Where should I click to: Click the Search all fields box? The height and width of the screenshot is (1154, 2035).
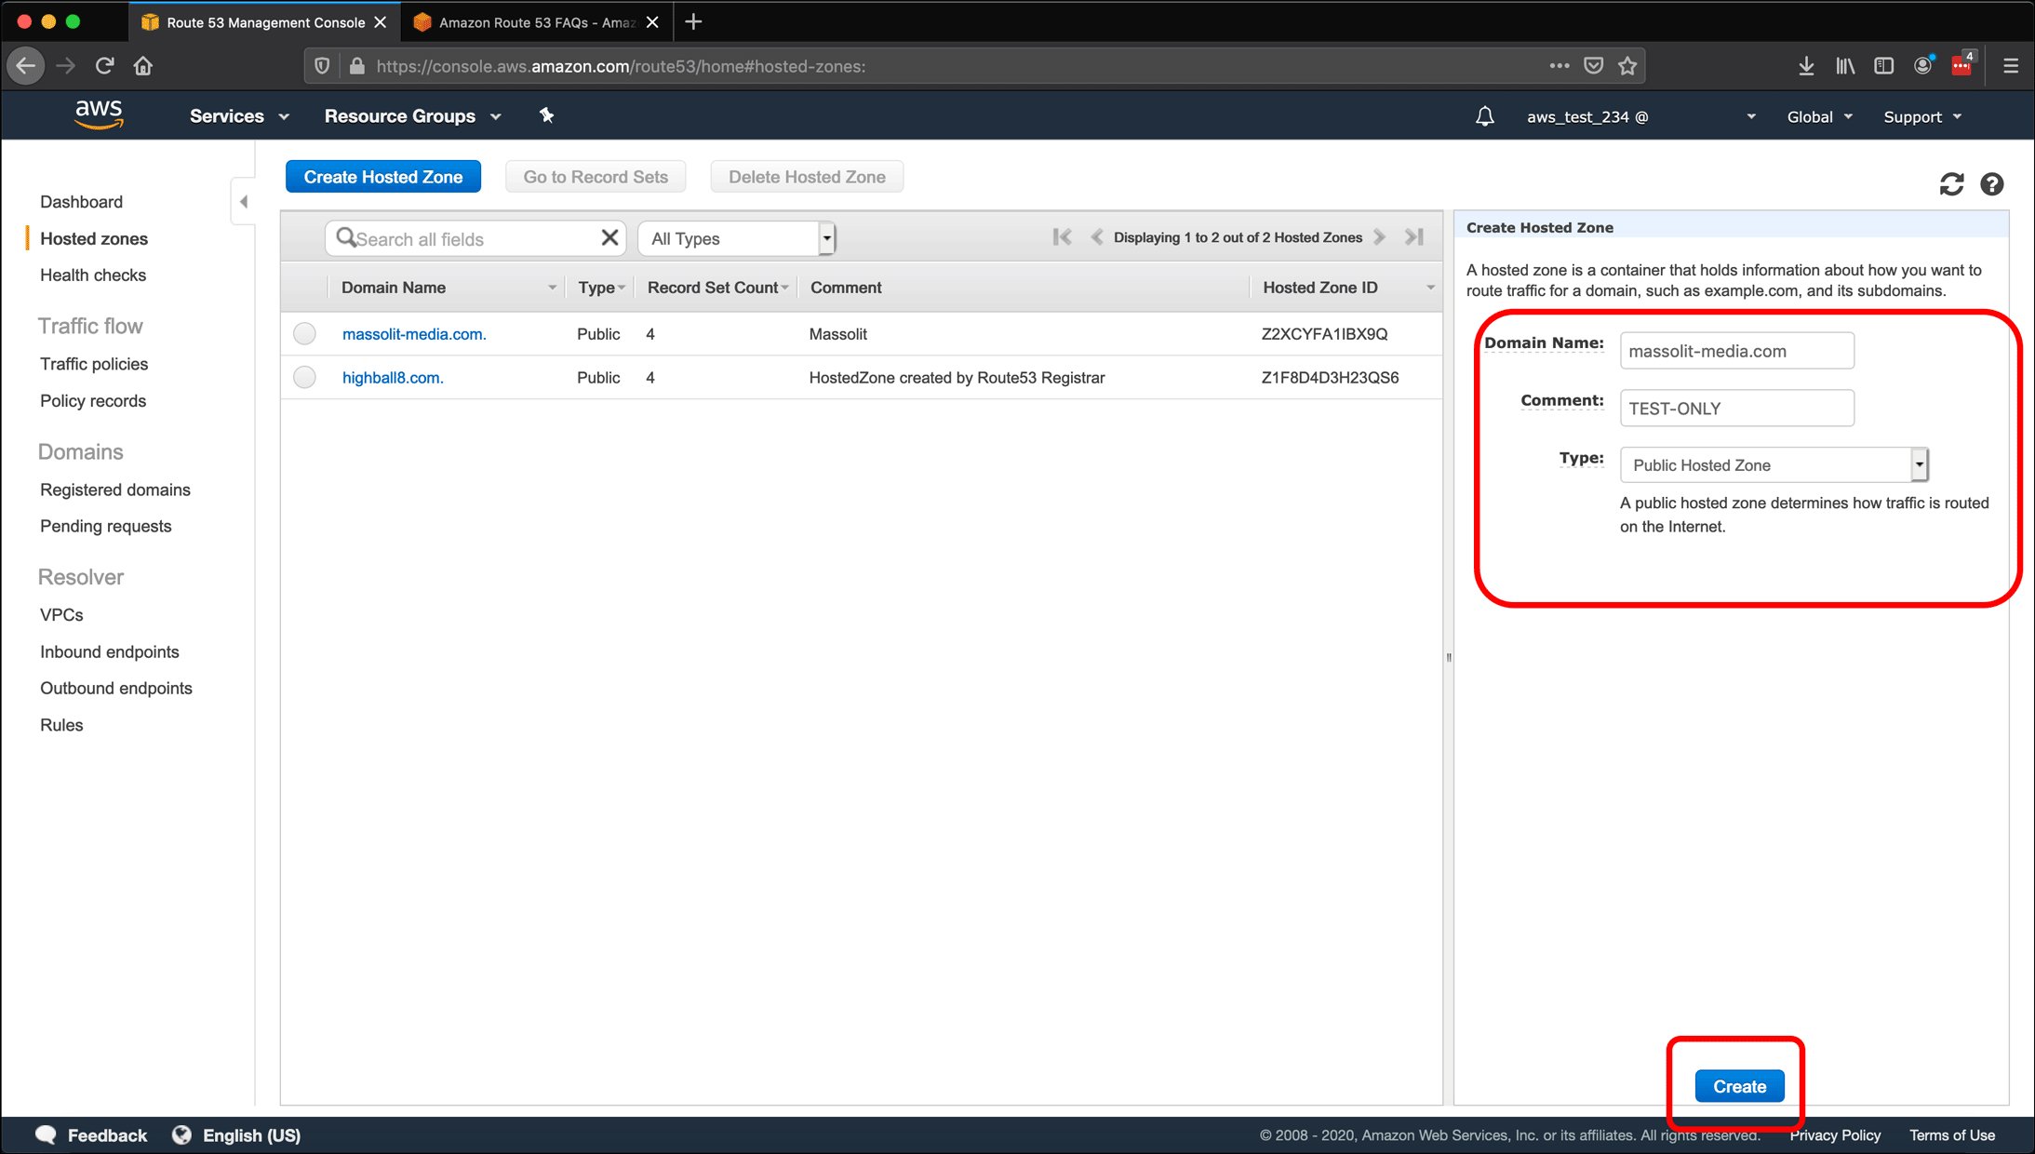coord(475,238)
